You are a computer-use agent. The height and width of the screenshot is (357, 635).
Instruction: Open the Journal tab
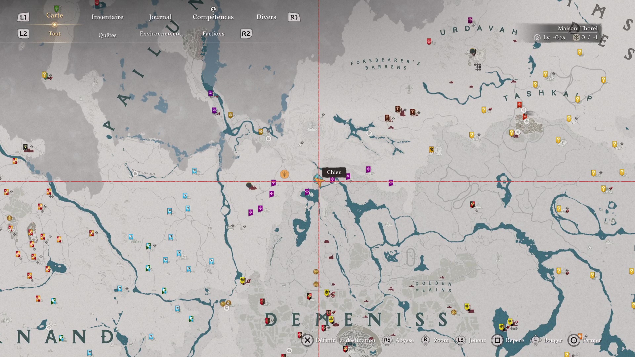pos(160,17)
